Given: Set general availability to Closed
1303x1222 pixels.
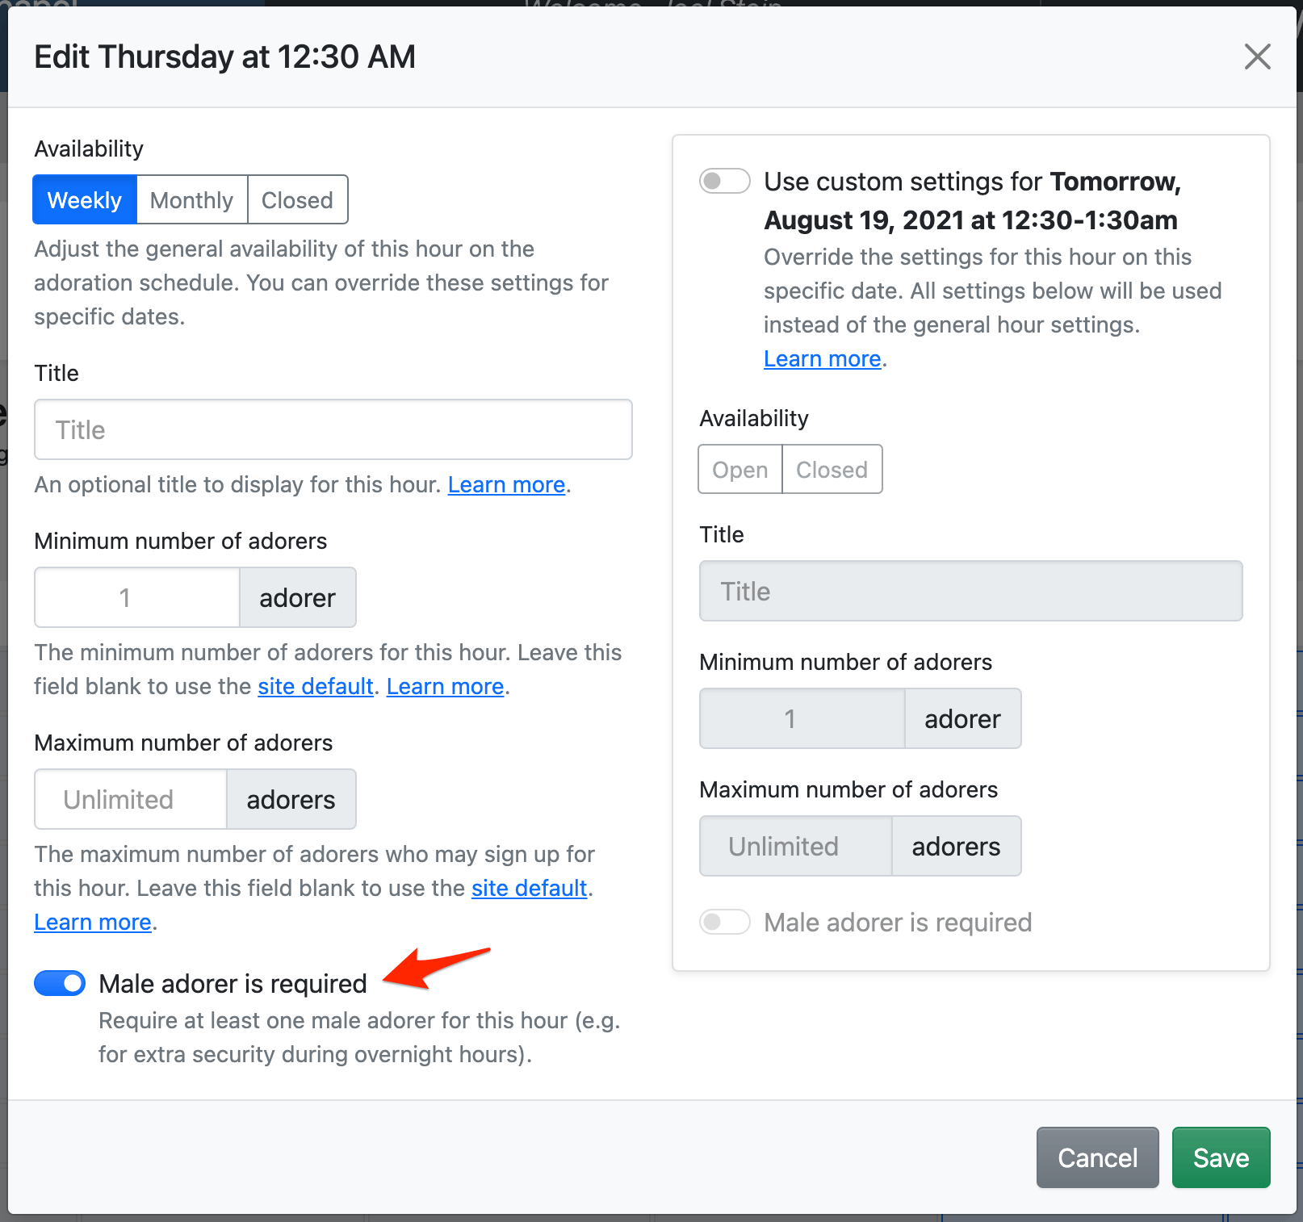Looking at the screenshot, I should point(297,199).
